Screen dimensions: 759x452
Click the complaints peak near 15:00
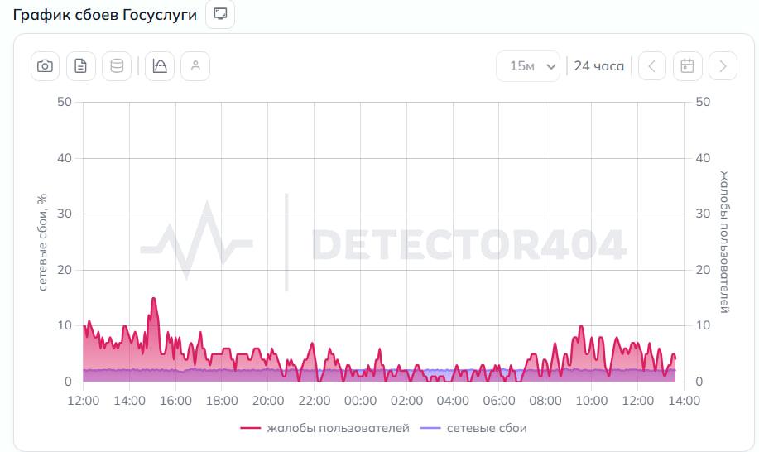[x=153, y=299]
